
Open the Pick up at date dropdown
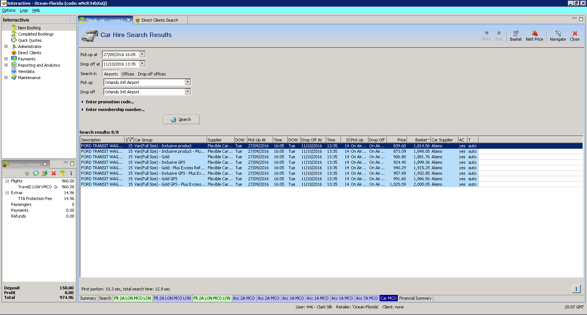pos(142,54)
